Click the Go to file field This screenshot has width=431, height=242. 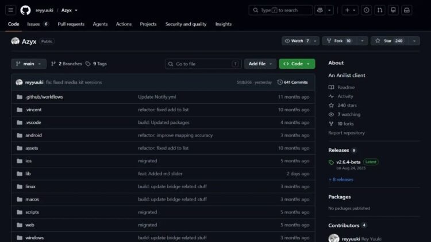[203, 64]
